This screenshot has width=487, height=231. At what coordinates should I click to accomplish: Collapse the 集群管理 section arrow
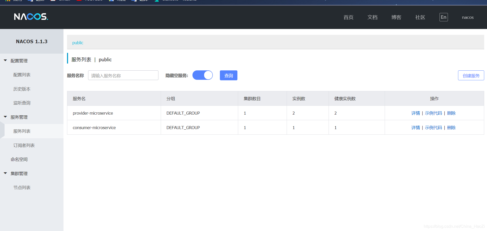(x=5, y=173)
